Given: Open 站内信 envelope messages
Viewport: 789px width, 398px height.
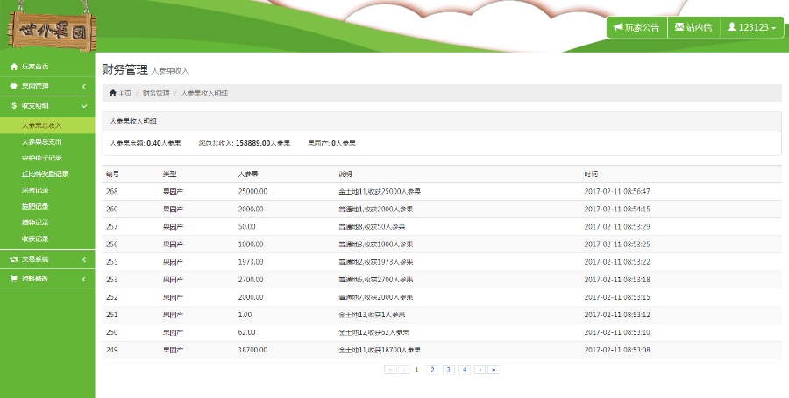Looking at the screenshot, I should pyautogui.click(x=693, y=27).
